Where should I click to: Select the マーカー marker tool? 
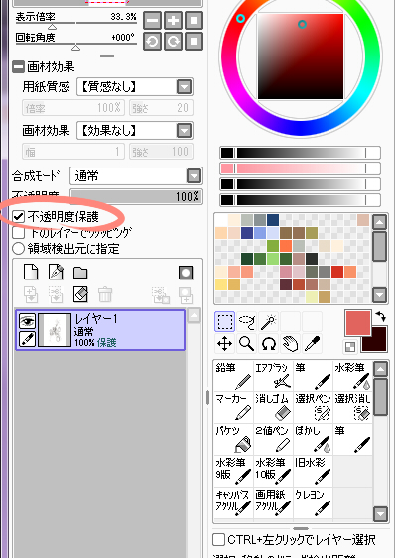(x=233, y=407)
